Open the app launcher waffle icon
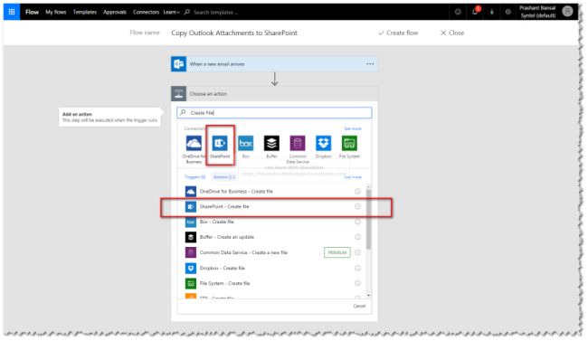This screenshot has height=341, width=588. point(12,12)
